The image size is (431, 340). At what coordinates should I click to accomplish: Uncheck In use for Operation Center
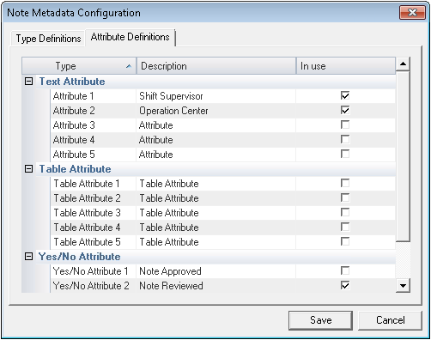pos(345,110)
